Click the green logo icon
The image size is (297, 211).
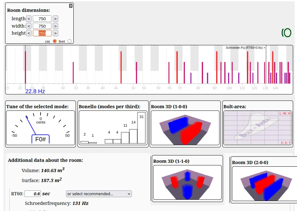point(286,32)
